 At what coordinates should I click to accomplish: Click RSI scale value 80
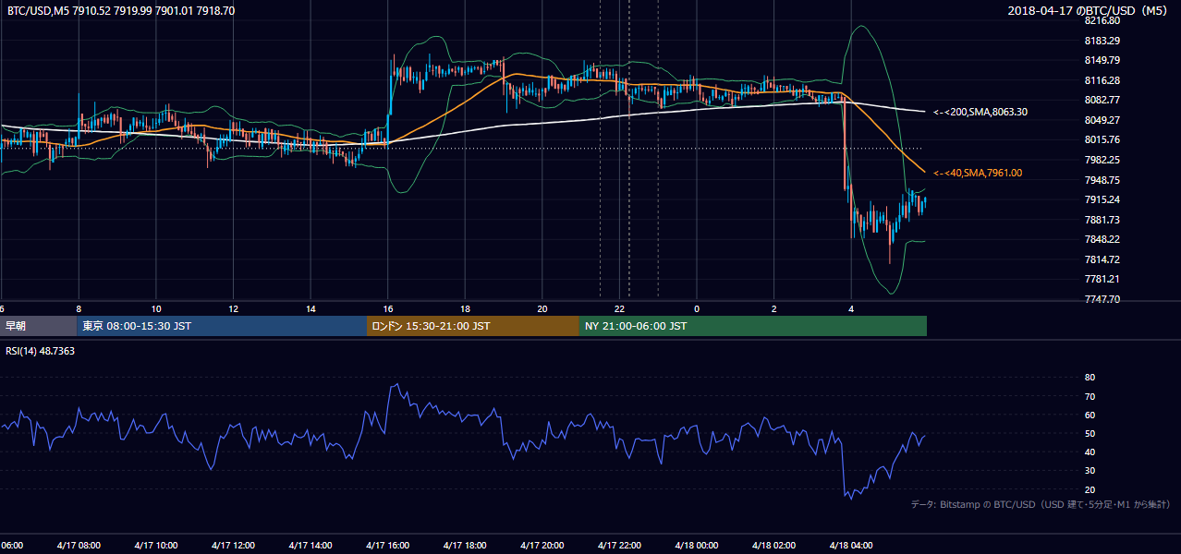click(x=1090, y=378)
